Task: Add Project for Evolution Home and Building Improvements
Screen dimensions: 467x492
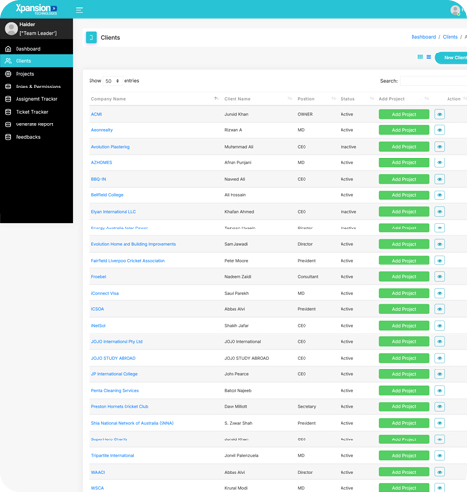Action: tap(404, 244)
